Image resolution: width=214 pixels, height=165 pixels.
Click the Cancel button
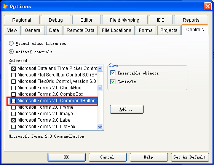108,157
